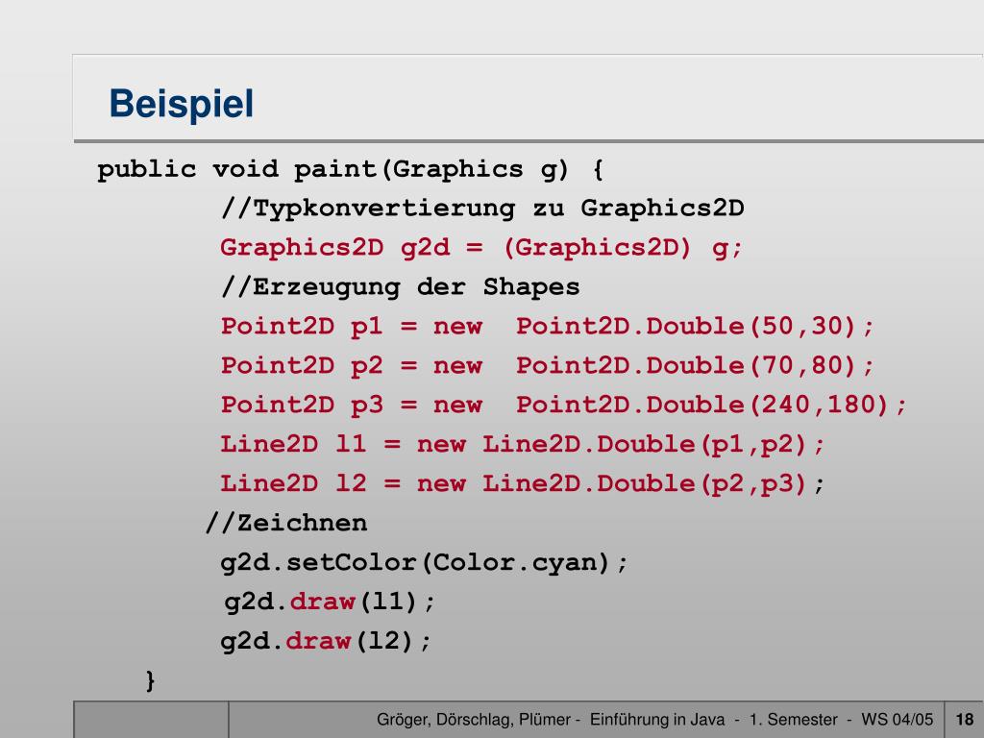Select the line 'public void paint(Graphics g) {'

tap(351, 170)
